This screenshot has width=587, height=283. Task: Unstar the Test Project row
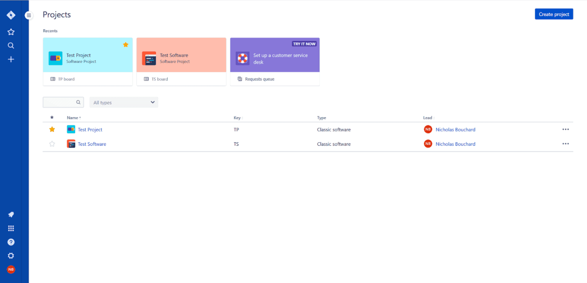point(52,129)
